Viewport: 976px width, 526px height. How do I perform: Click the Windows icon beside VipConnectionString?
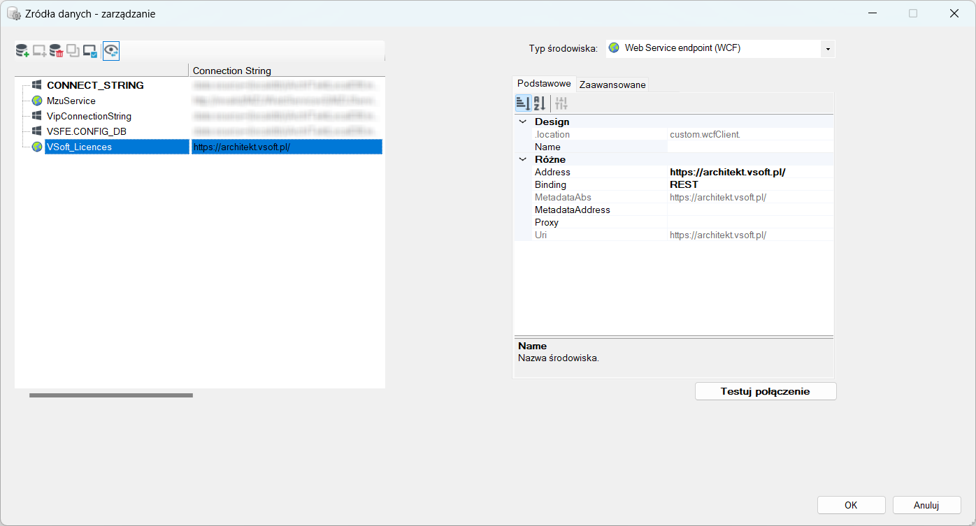point(37,116)
